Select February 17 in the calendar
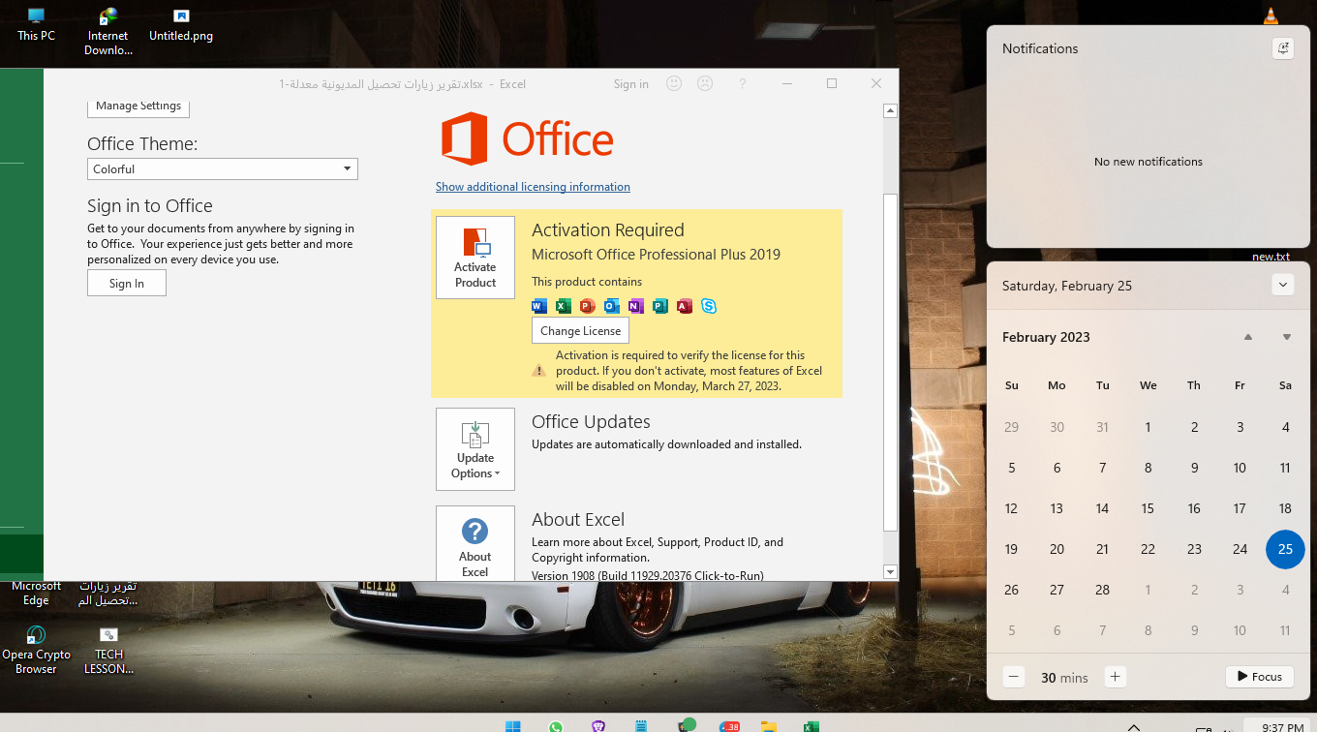This screenshot has width=1317, height=732. coord(1240,508)
